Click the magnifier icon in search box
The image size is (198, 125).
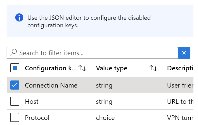[13, 53]
